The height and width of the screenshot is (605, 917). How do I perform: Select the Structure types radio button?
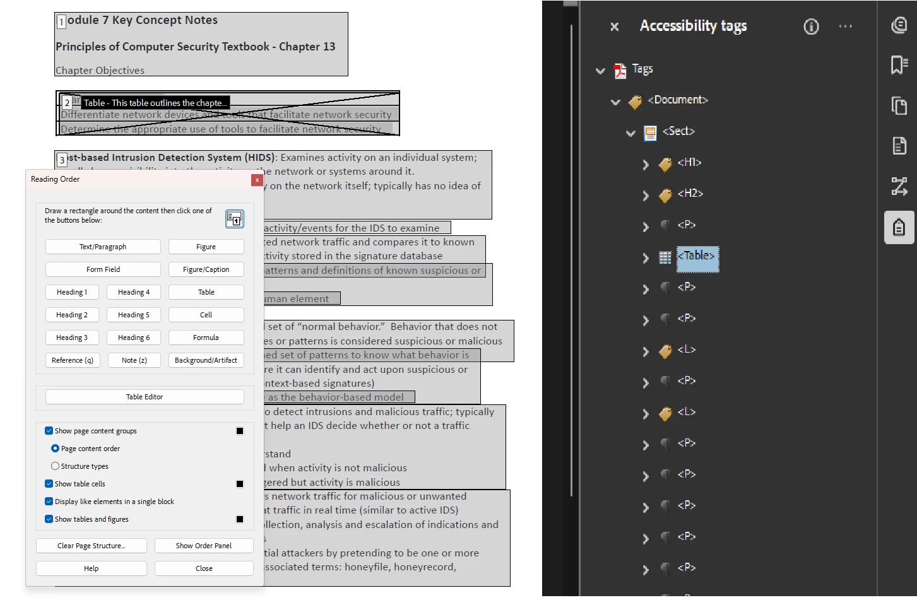click(55, 466)
